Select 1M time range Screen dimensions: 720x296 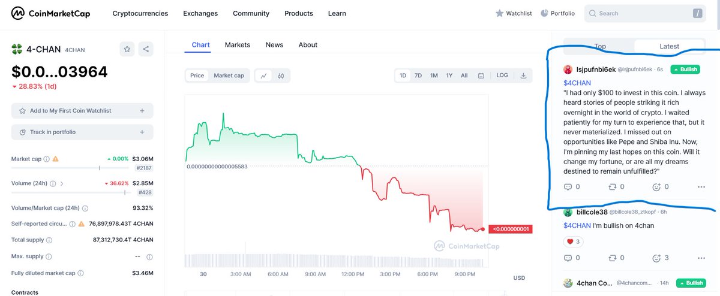434,75
